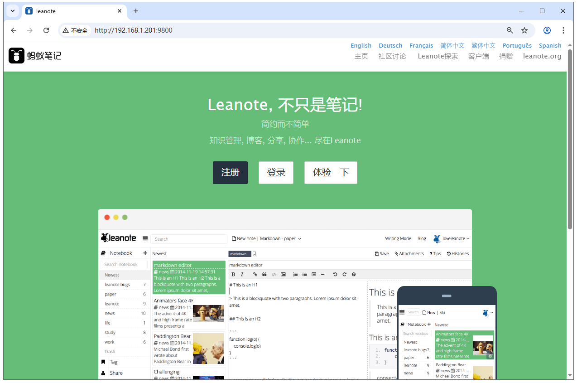The image size is (577, 383).
Task: Click the 注册 button
Action: pos(230,173)
